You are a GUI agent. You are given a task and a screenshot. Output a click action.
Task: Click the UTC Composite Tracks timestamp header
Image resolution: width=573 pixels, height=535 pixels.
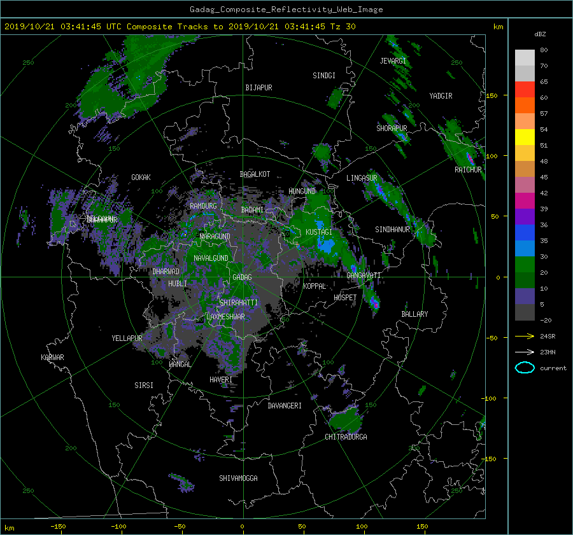(180, 27)
